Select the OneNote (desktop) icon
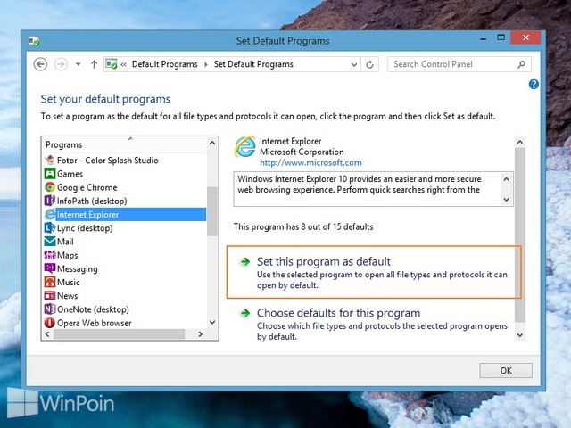 point(50,309)
